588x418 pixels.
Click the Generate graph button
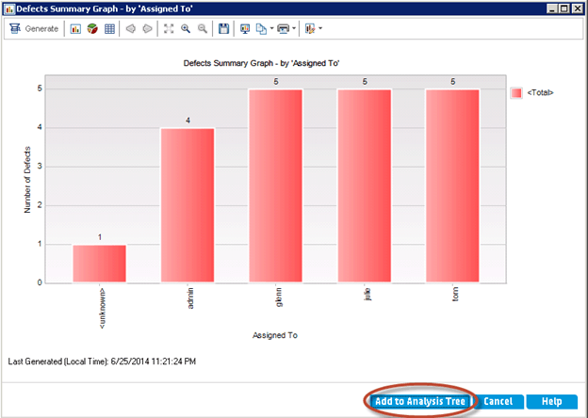coord(34,29)
